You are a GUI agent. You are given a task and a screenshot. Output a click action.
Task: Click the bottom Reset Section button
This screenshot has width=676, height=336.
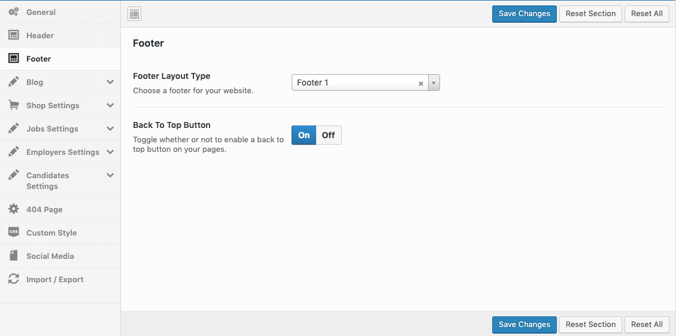click(x=590, y=325)
